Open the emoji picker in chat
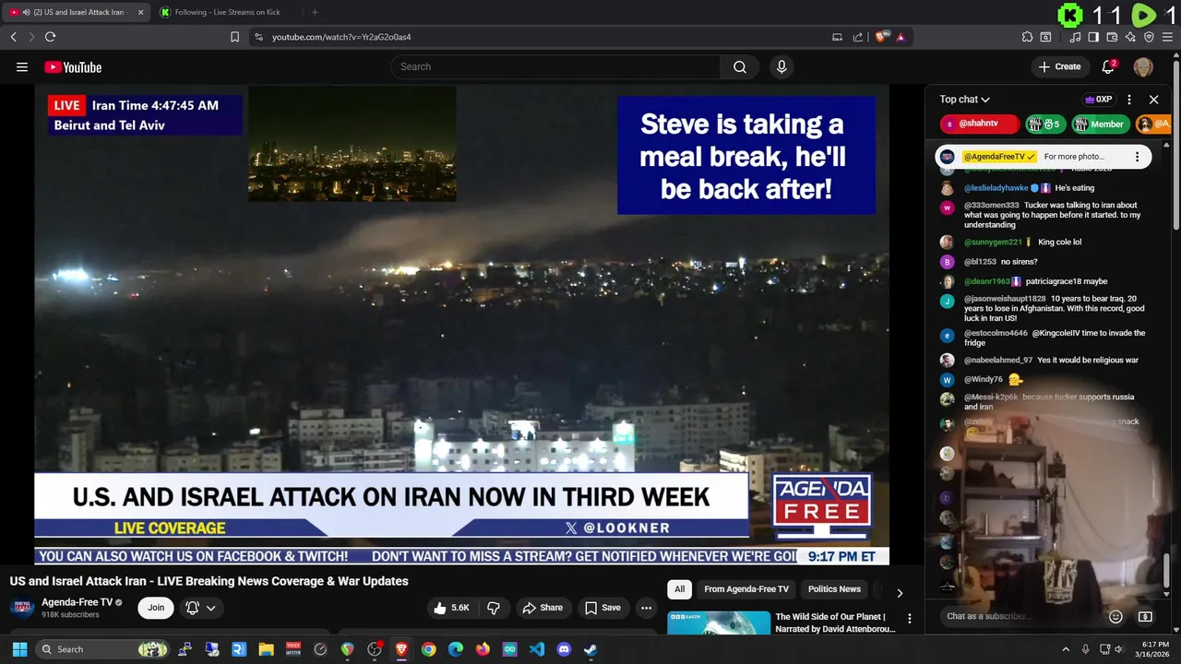The width and height of the screenshot is (1181, 664). point(1115,616)
